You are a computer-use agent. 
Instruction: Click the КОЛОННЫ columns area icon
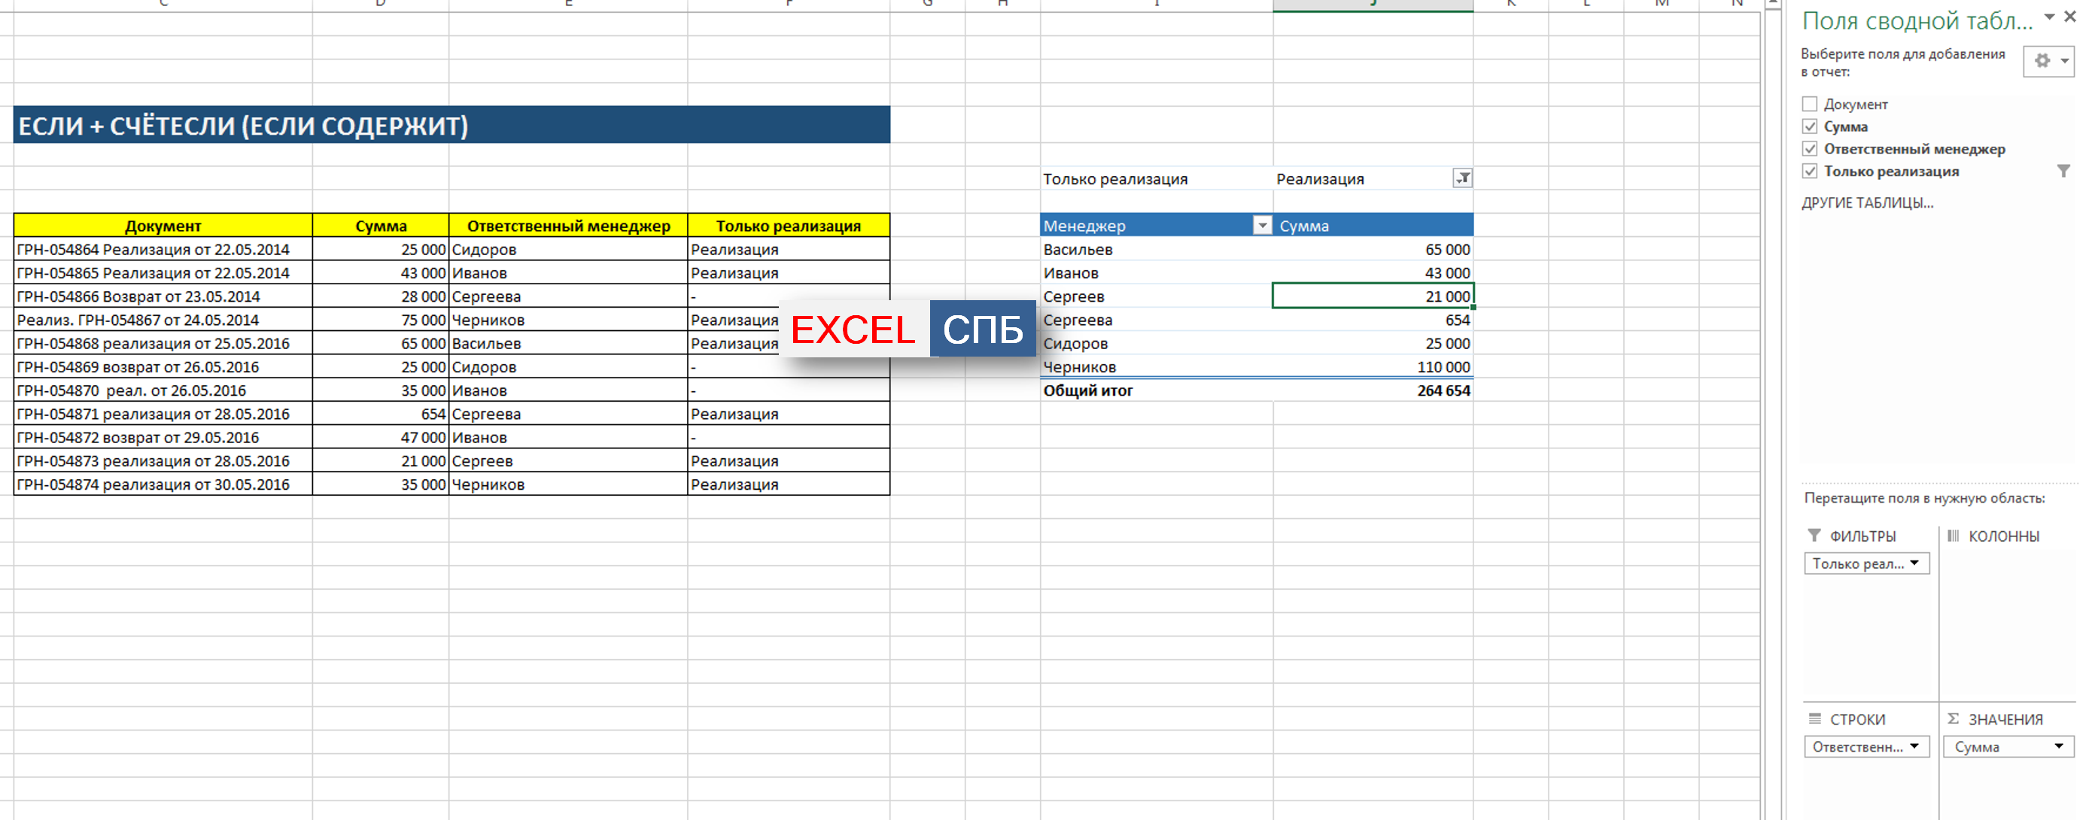click(1953, 536)
